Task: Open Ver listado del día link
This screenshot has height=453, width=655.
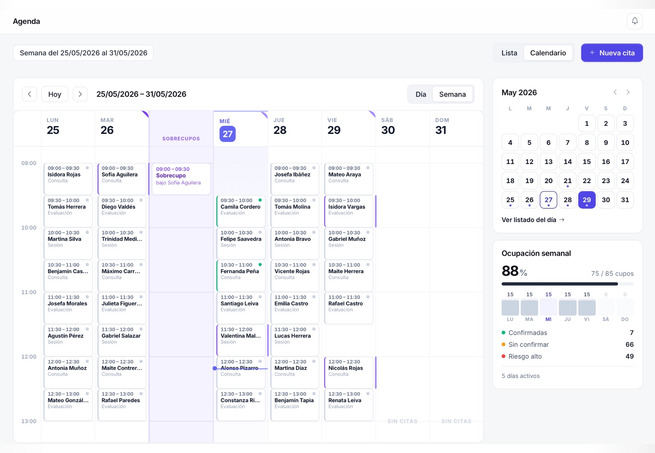Action: [533, 220]
